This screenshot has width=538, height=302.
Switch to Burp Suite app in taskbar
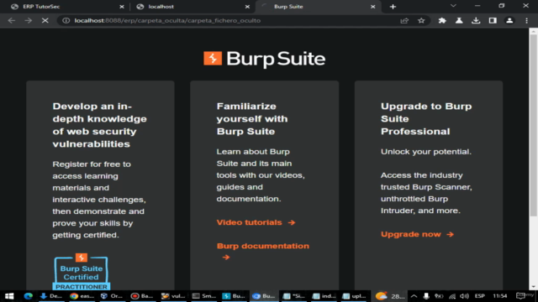click(x=234, y=296)
